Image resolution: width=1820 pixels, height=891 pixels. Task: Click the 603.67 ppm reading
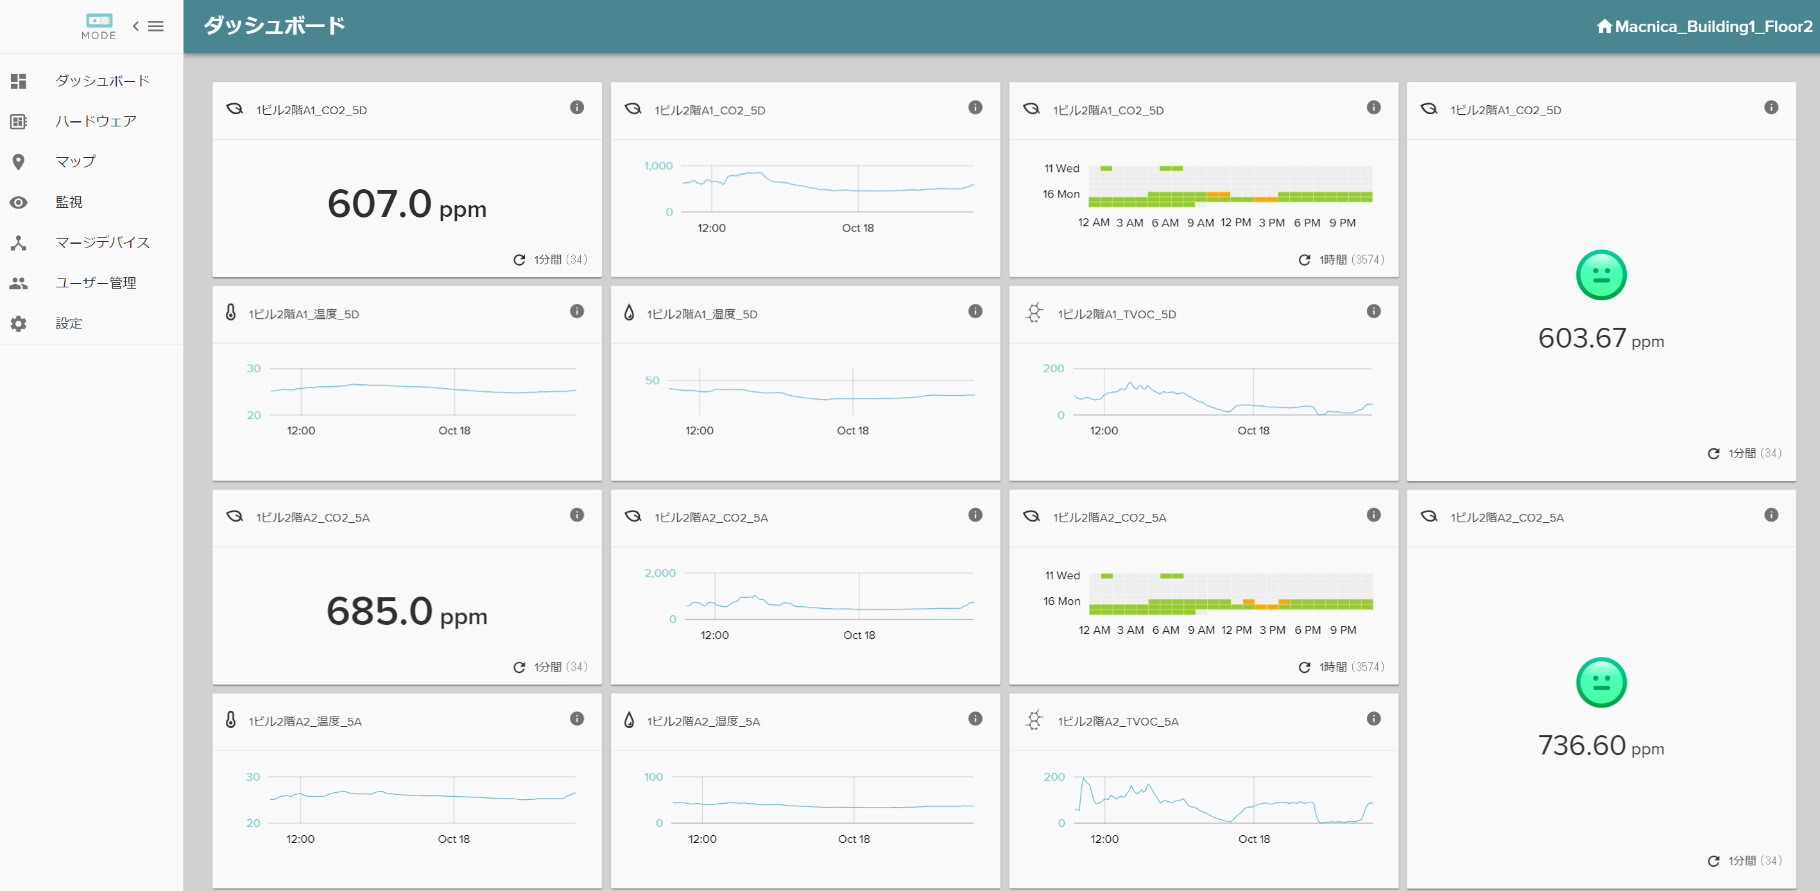[1601, 338]
